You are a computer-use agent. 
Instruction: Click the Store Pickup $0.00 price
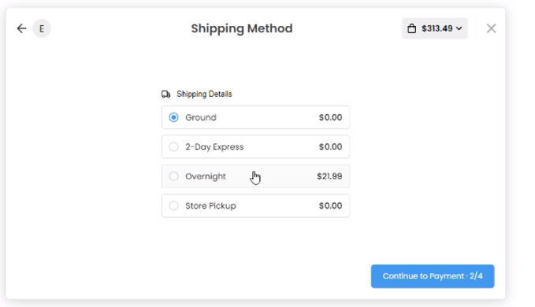[x=330, y=205]
